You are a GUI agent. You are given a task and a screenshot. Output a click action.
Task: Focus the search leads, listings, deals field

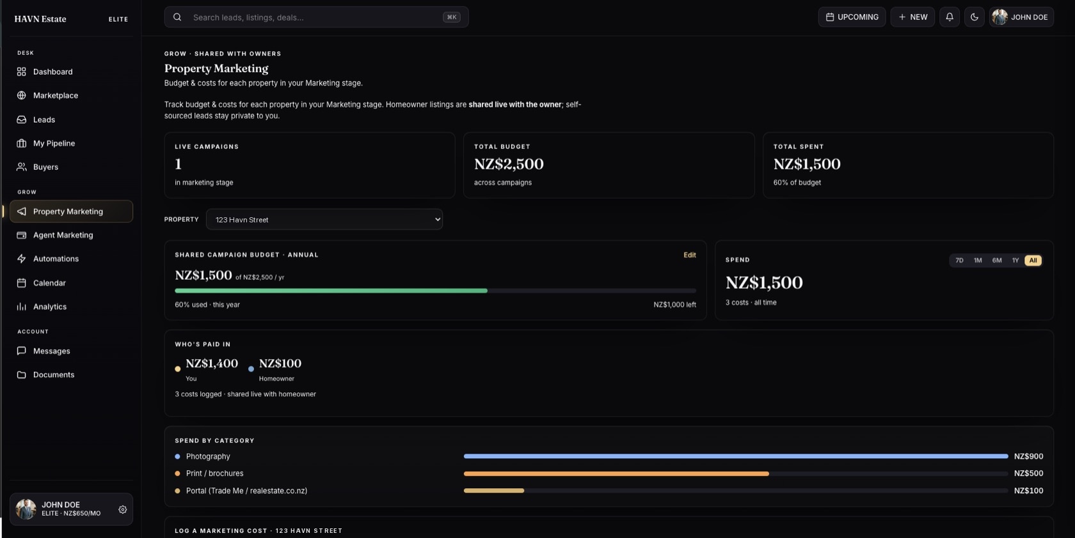pos(317,17)
